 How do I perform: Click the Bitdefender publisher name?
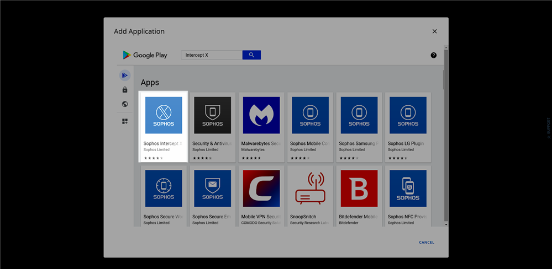point(349,223)
